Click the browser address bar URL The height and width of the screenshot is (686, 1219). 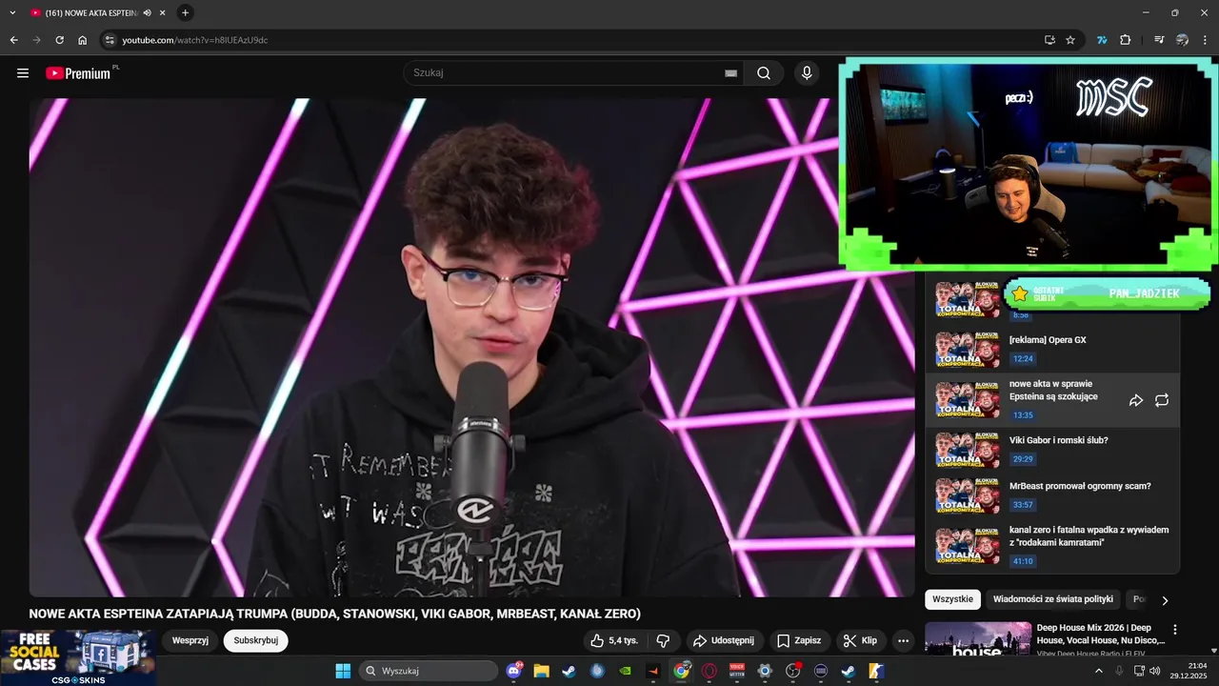[x=195, y=40]
